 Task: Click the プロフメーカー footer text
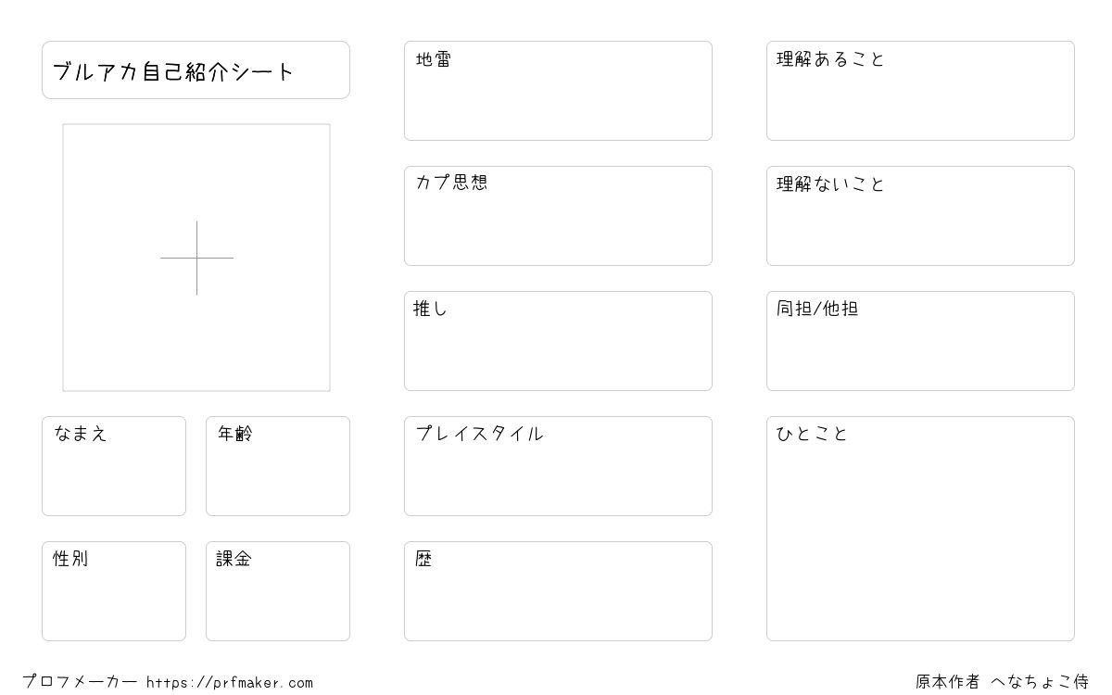coord(80,682)
